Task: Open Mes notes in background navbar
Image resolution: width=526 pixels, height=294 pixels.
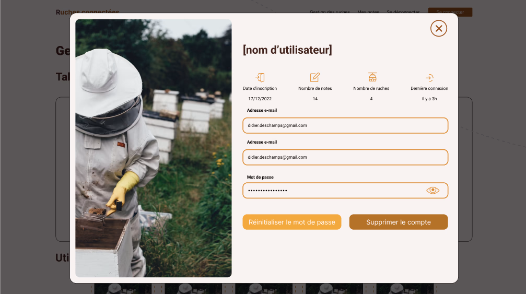Action: [368, 11]
